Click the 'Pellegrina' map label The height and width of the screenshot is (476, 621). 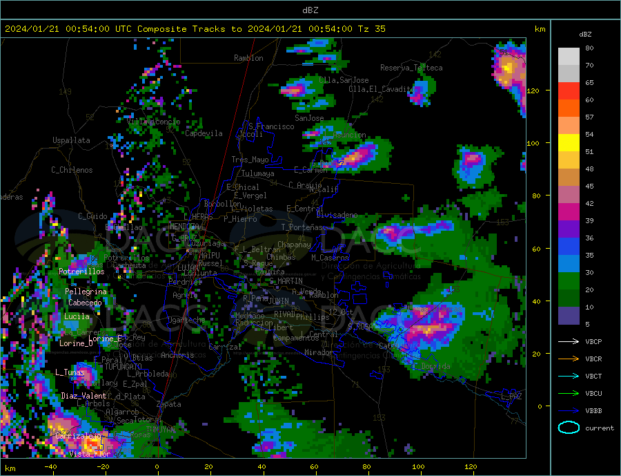pos(86,292)
